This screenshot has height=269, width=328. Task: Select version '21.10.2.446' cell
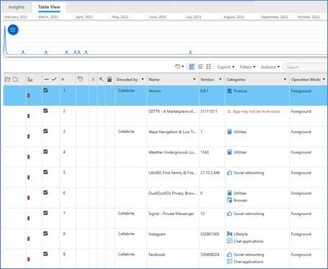click(x=210, y=173)
